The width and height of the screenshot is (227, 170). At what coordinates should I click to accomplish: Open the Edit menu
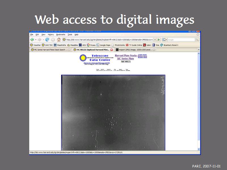coord(37,35)
